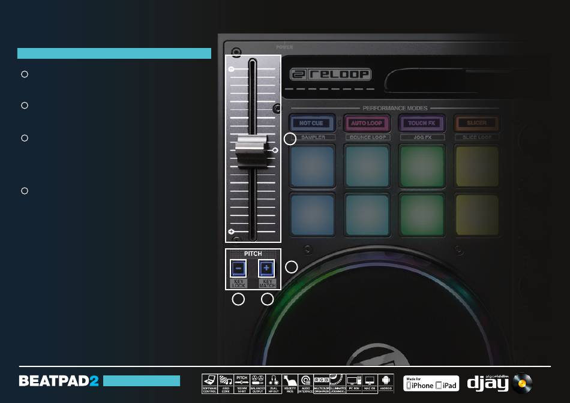Click the JOG FX label
Image resolution: width=570 pixels, height=403 pixels.
click(422, 137)
